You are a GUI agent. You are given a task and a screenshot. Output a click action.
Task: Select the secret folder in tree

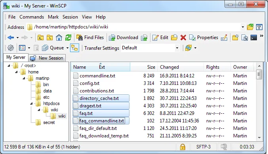click(x=49, y=122)
